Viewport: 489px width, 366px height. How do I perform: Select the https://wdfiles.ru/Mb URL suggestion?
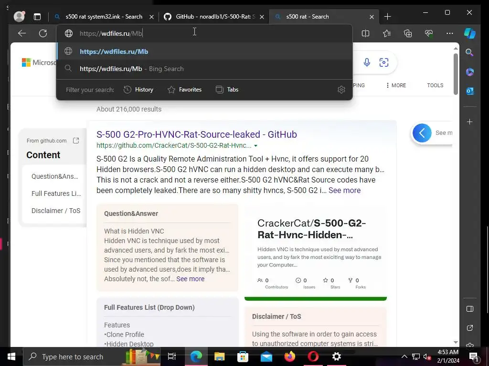pyautogui.click(x=204, y=51)
